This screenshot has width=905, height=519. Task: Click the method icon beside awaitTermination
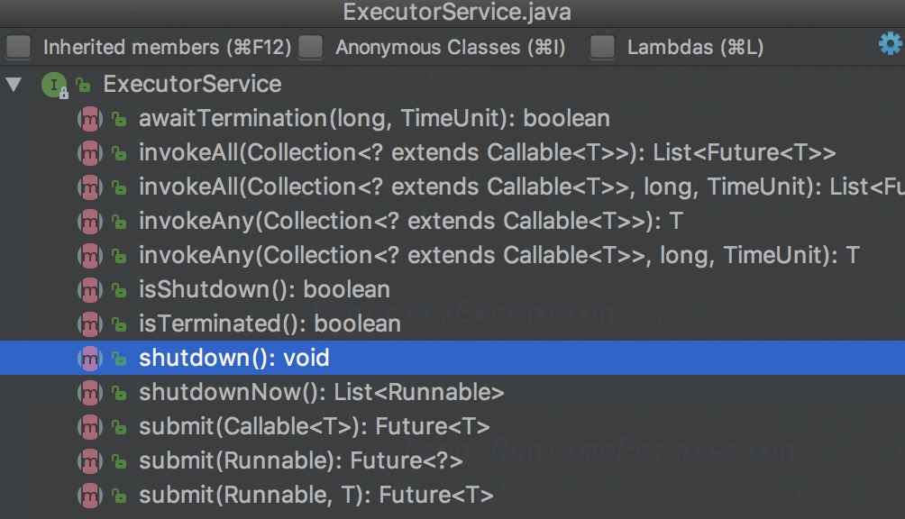[89, 119]
